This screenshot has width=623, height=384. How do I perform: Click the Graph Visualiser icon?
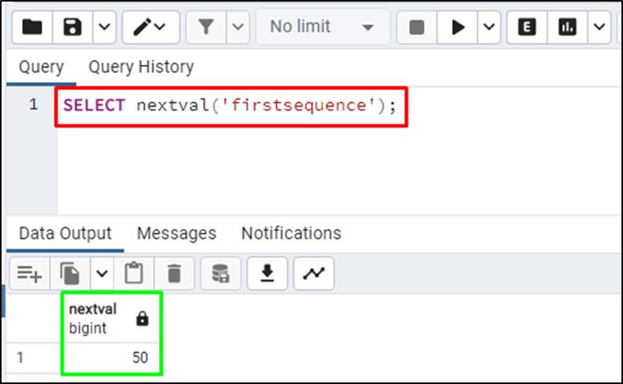click(x=314, y=273)
